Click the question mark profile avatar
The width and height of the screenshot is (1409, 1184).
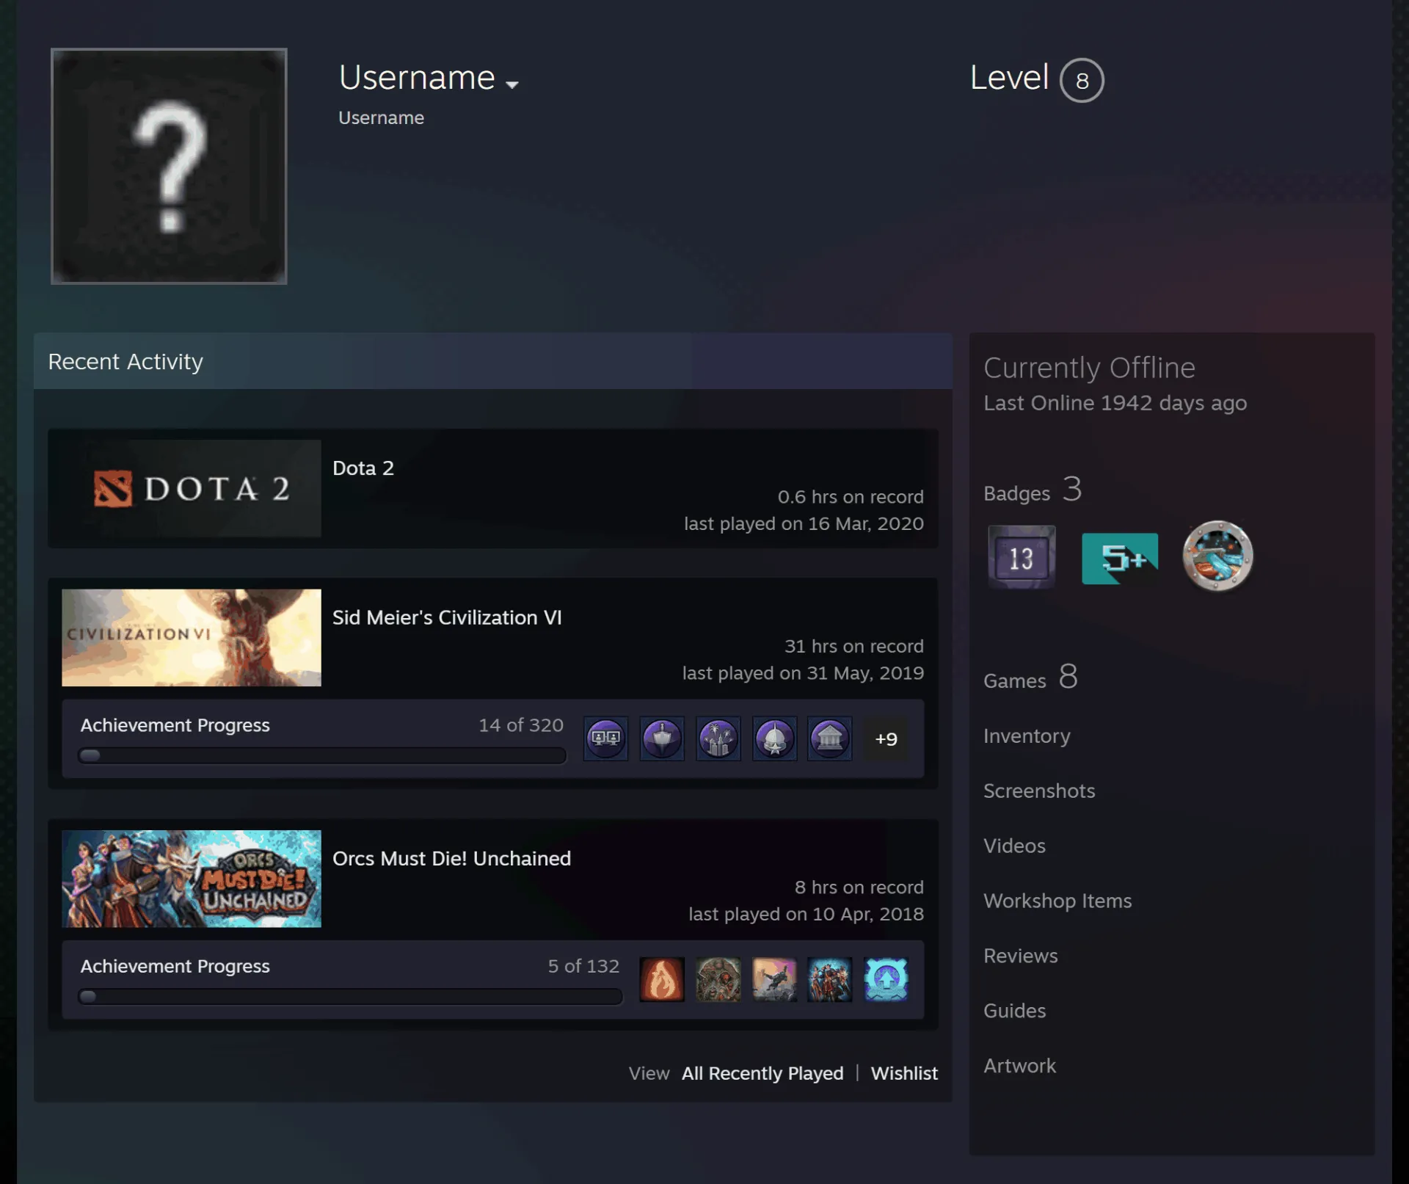[169, 166]
